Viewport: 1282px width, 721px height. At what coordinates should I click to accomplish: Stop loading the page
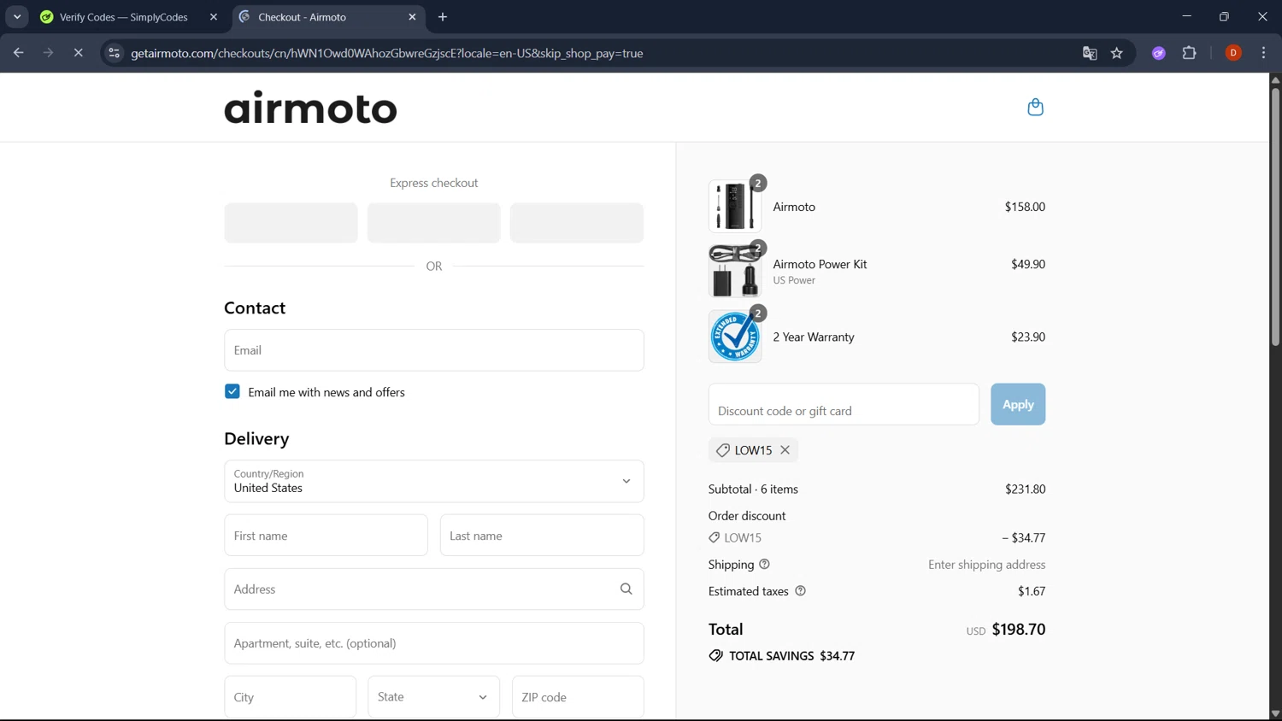(x=78, y=53)
